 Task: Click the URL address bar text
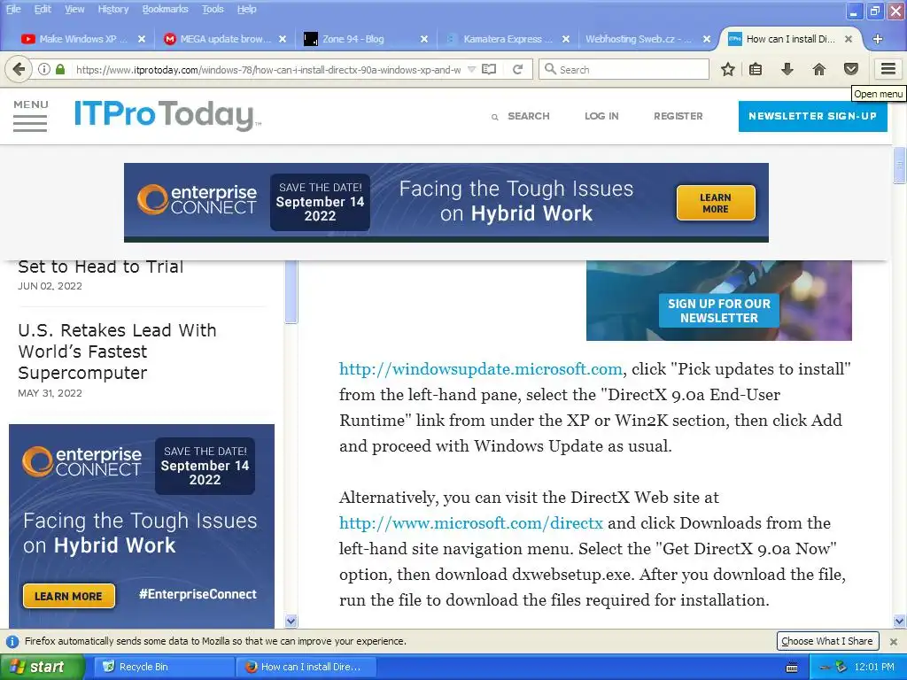tap(268, 70)
